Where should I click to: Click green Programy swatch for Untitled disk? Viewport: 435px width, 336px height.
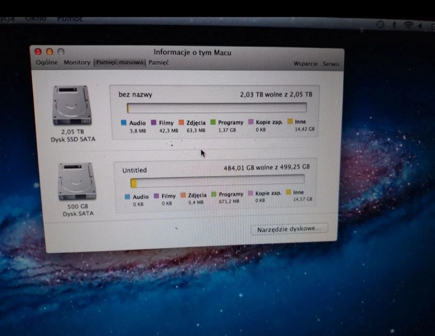point(213,194)
